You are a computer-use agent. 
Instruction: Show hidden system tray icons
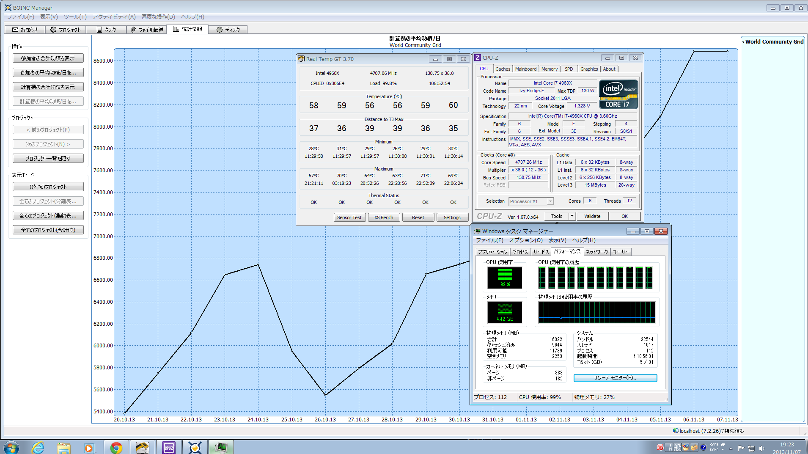731,448
